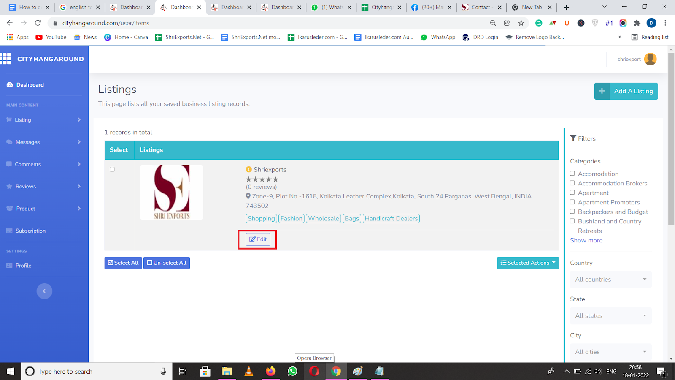The width and height of the screenshot is (675, 380).
Task: Click the address bar URL field
Action: [270, 23]
